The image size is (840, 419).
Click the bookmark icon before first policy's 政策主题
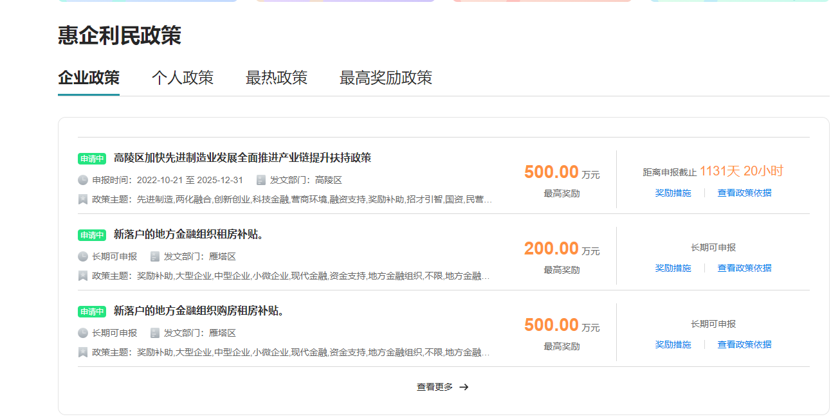82,199
